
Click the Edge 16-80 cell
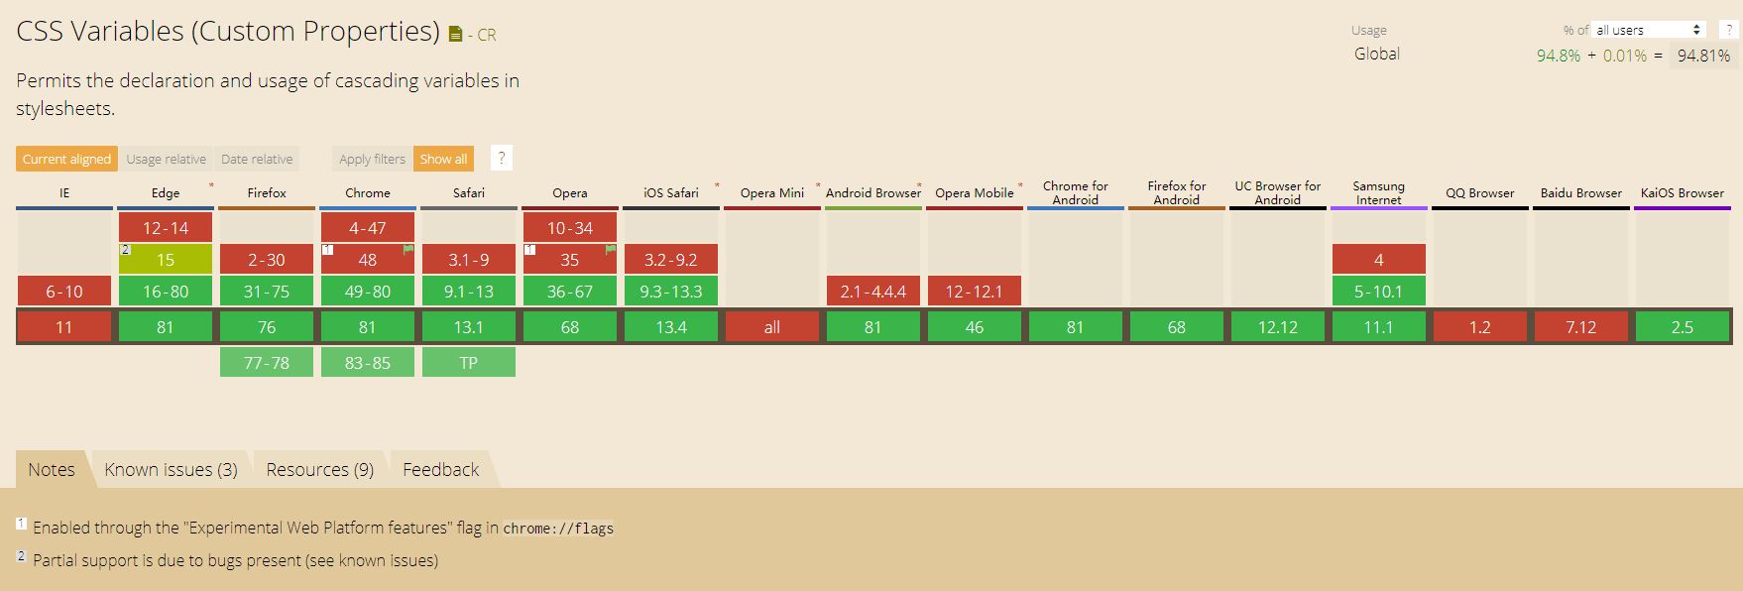tap(166, 292)
